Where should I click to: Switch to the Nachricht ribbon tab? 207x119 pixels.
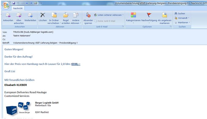pyautogui.click(x=18, y=8)
